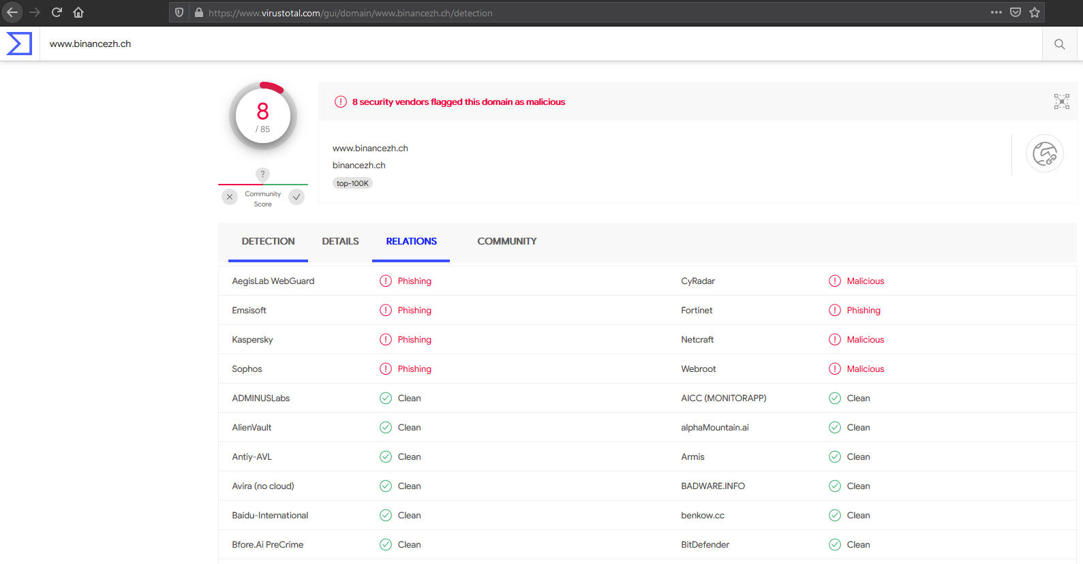Open the RELATIONS tab
1083x564 pixels.
click(411, 241)
